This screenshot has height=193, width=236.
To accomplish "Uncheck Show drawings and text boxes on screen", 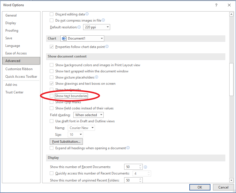I will (51, 84).
